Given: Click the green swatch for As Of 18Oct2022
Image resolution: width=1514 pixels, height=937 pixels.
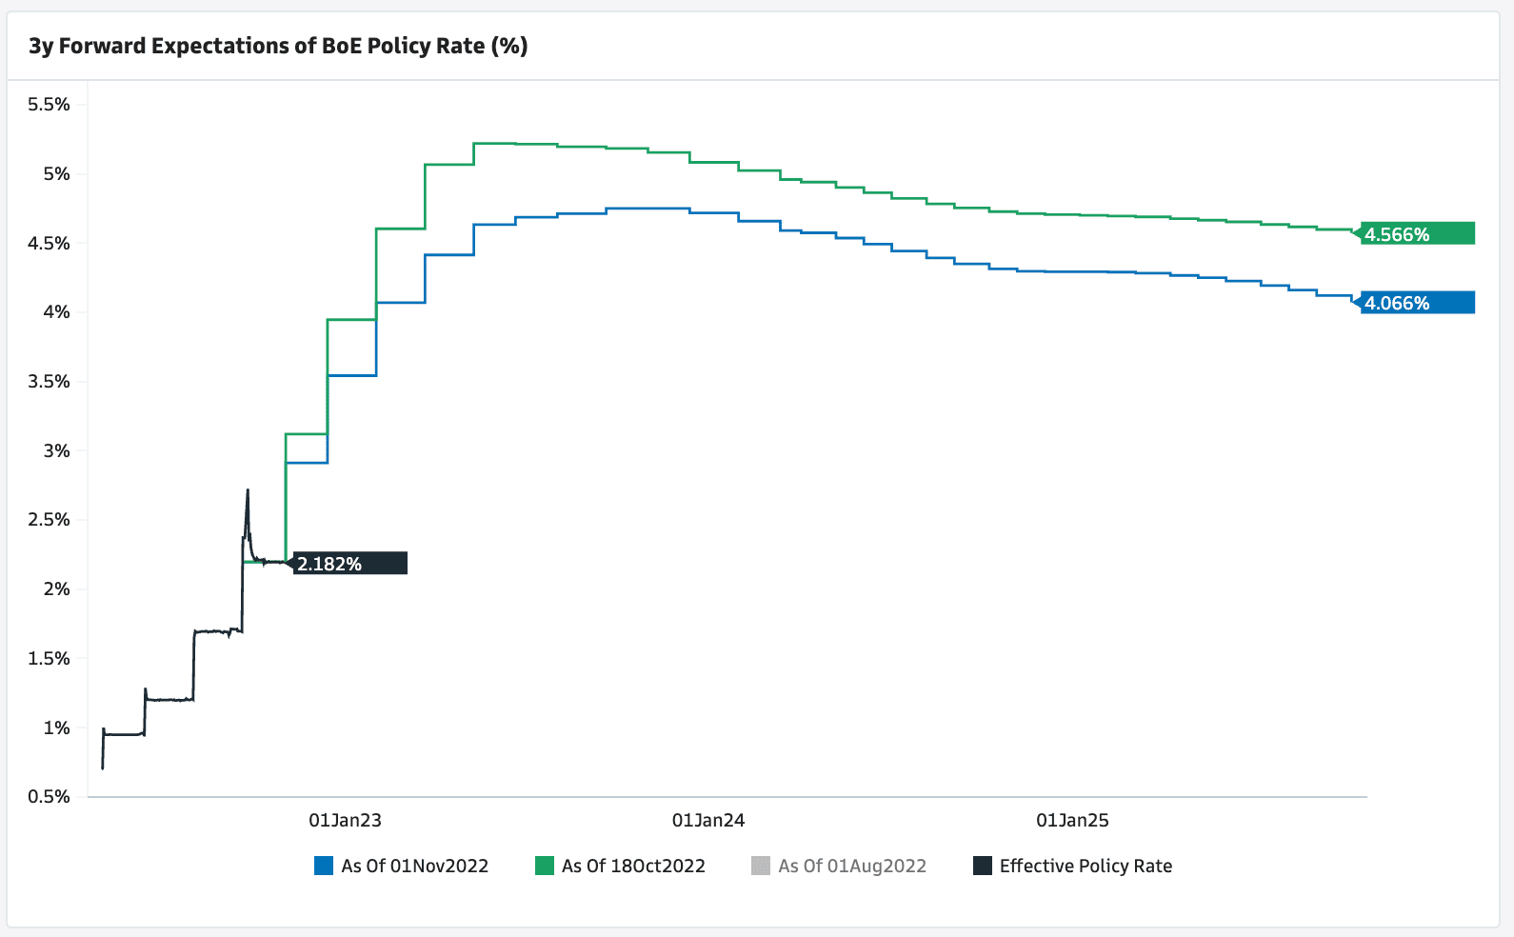Looking at the screenshot, I should tap(545, 866).
